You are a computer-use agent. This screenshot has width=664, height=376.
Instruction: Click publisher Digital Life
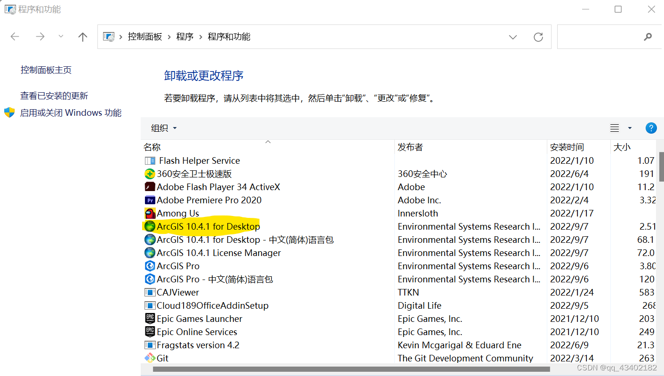point(420,305)
